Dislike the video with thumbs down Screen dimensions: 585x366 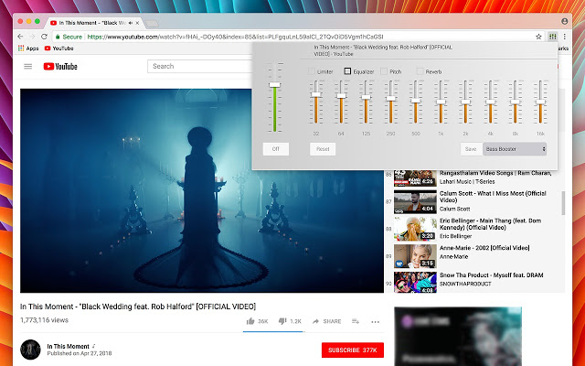point(282,321)
